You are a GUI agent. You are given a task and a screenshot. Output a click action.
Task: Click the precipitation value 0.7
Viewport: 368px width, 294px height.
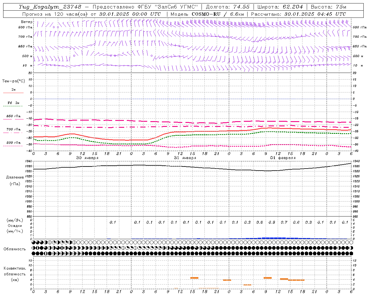click(284, 222)
